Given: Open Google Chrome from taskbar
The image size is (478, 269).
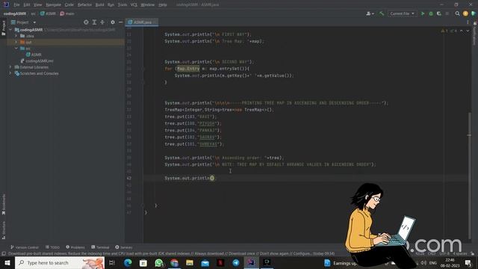Looking at the screenshot, I should 174,262.
